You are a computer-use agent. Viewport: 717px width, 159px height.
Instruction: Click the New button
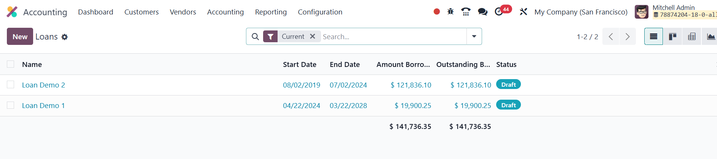20,37
